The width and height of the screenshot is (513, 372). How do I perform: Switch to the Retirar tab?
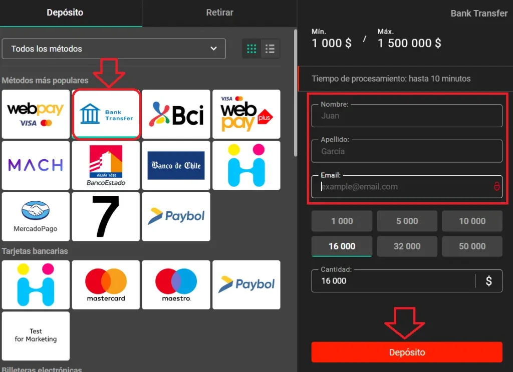[219, 13]
